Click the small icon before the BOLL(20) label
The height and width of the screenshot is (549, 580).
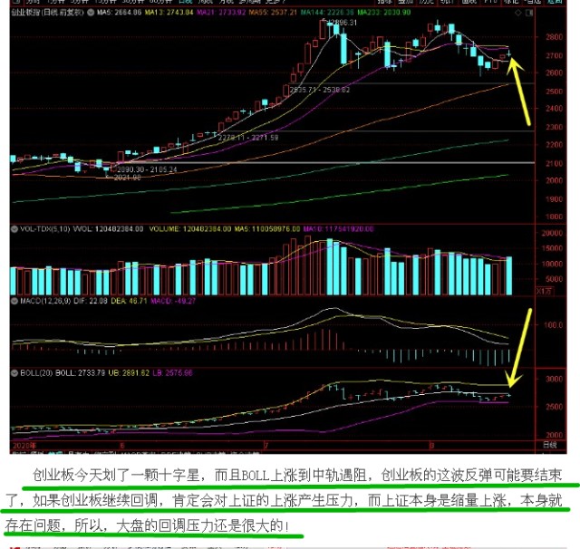tap(14, 372)
